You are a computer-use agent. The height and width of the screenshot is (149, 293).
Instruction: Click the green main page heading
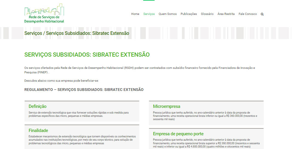point(87,55)
